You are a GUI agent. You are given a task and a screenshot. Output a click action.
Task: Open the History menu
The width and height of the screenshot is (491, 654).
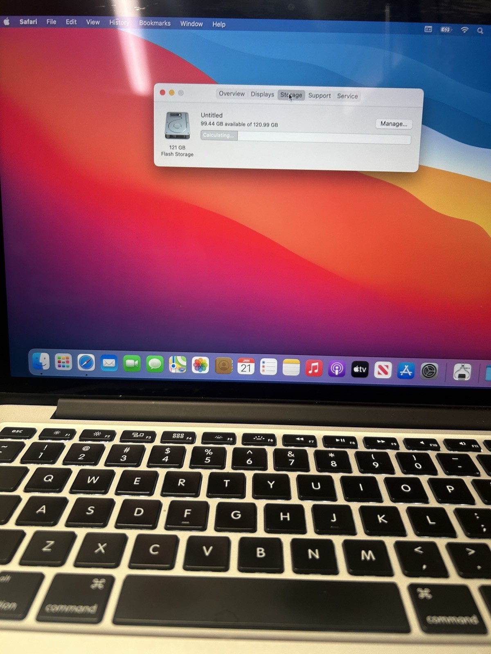point(119,22)
